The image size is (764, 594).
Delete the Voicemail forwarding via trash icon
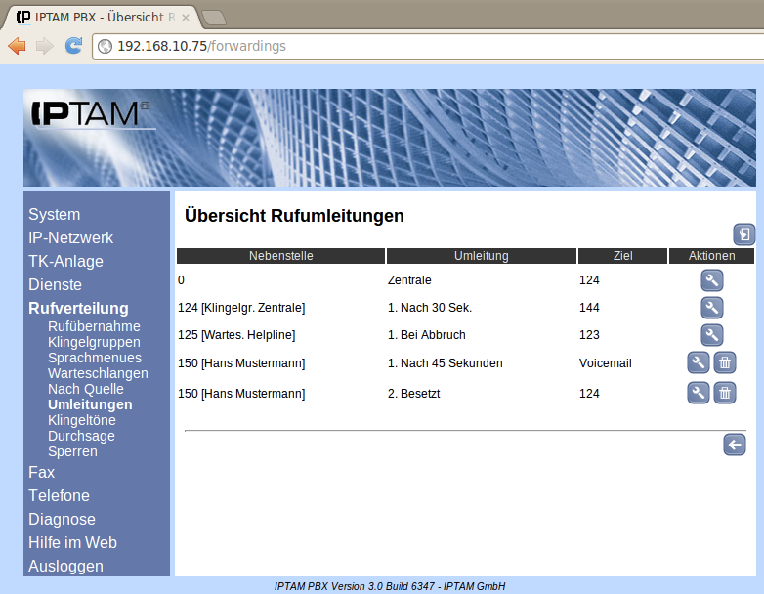tap(724, 363)
